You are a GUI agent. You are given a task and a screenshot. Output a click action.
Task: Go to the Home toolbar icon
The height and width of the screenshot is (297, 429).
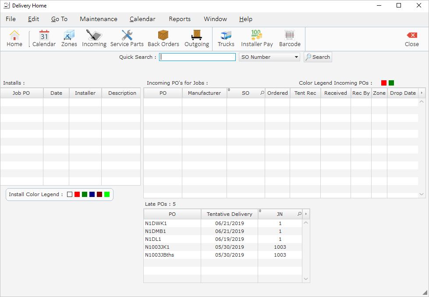tap(14, 38)
